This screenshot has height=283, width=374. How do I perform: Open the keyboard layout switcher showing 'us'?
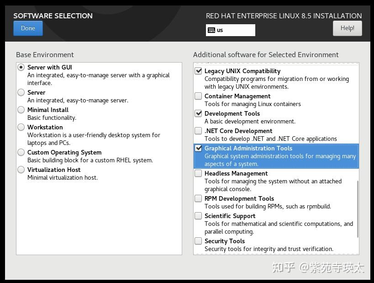pos(231,30)
